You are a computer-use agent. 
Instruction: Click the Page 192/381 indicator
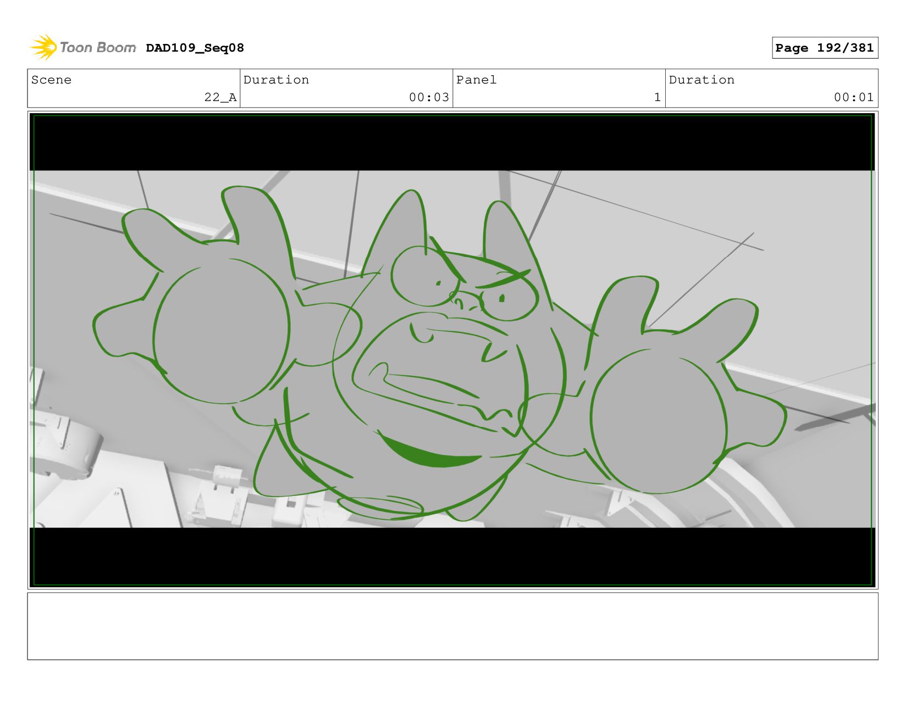pyautogui.click(x=825, y=48)
